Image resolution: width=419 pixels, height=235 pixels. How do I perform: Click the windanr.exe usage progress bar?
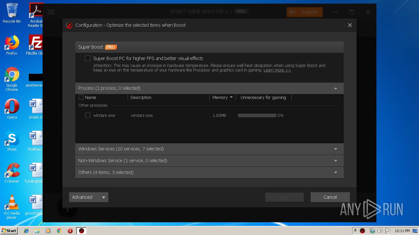pyautogui.click(x=257, y=115)
